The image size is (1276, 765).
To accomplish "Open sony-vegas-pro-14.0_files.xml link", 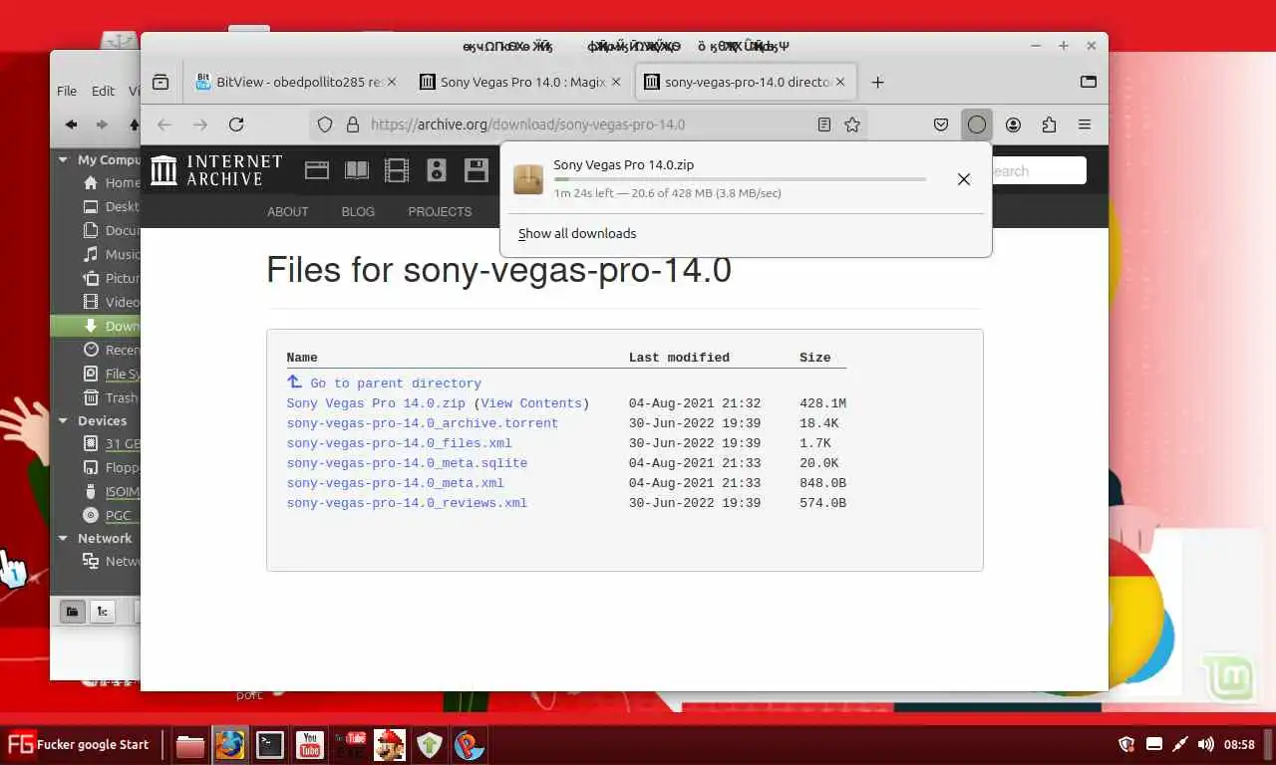I will point(399,443).
